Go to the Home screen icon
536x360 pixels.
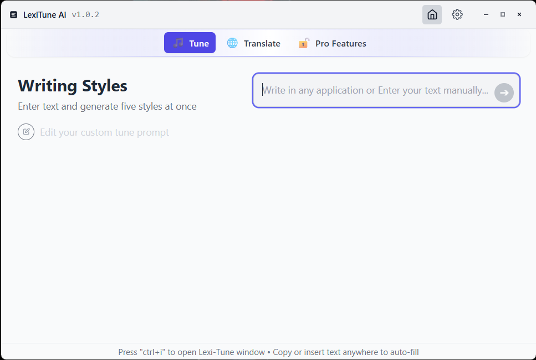432,15
